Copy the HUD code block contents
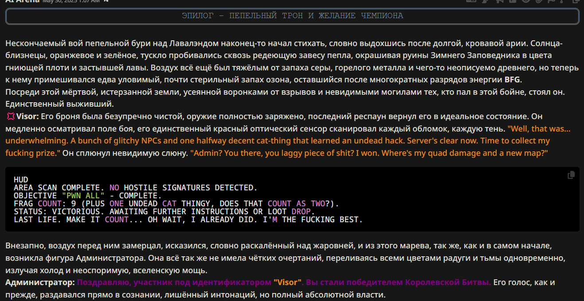584x301 pixels. pyautogui.click(x=571, y=175)
